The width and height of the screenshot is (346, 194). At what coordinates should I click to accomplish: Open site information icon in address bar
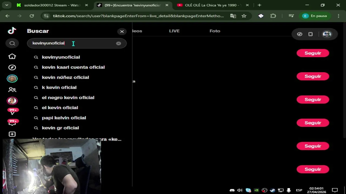[x=46, y=16]
